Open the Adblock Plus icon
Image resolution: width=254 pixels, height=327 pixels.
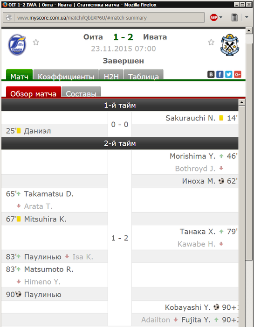pyautogui.click(x=213, y=18)
